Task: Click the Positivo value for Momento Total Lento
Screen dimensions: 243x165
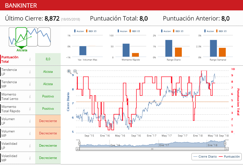Action: coord(48,96)
